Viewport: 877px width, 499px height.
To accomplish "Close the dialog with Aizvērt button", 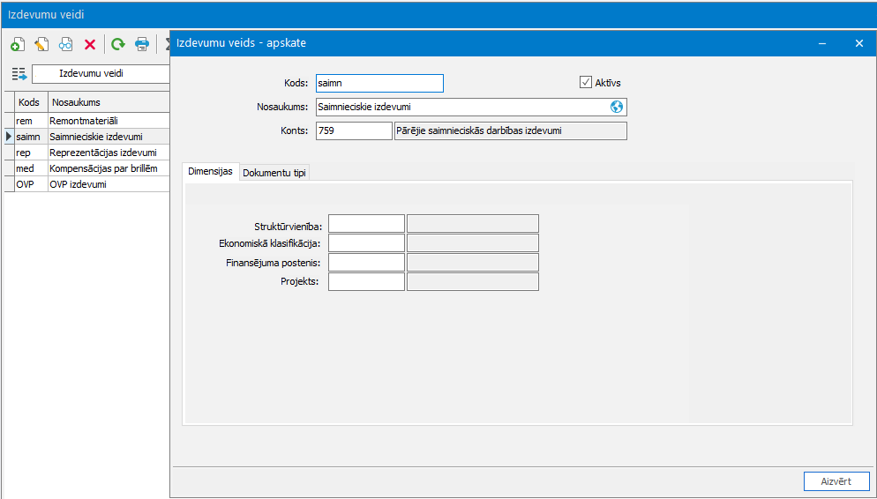I will tap(836, 481).
